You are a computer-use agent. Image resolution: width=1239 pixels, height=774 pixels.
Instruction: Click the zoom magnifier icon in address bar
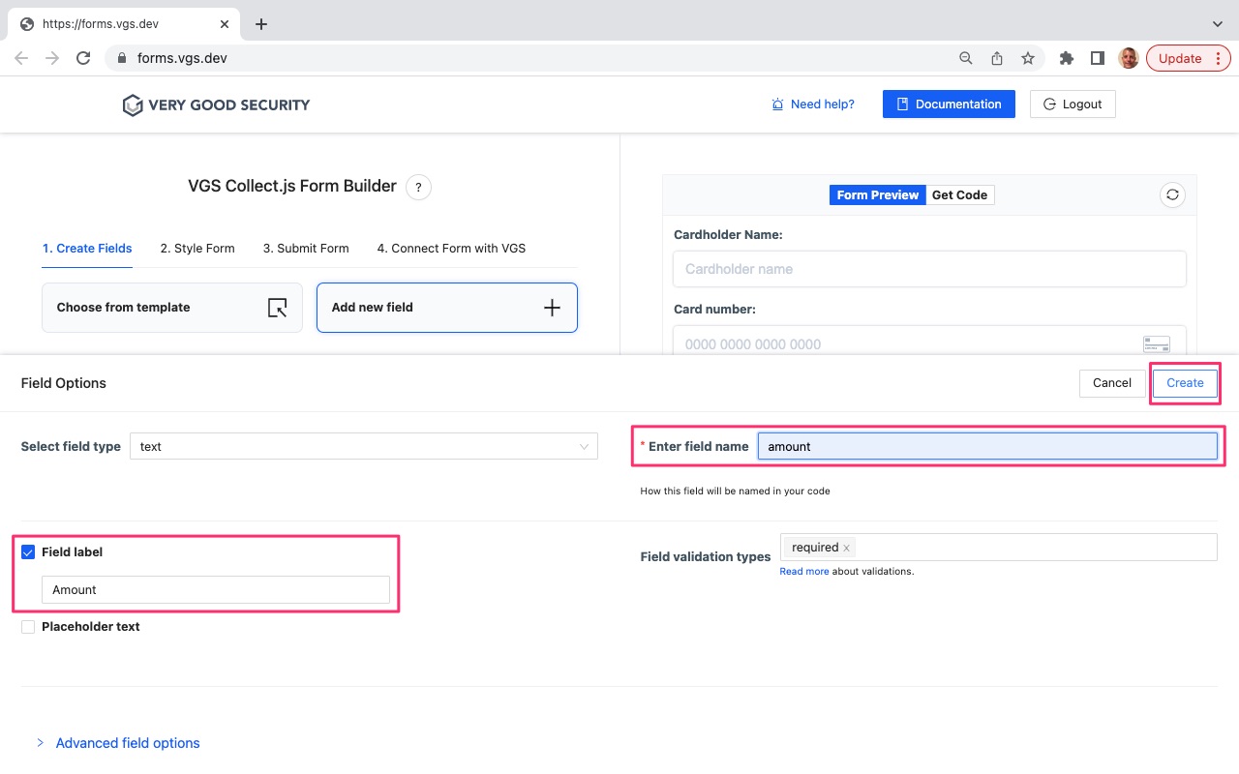point(966,58)
